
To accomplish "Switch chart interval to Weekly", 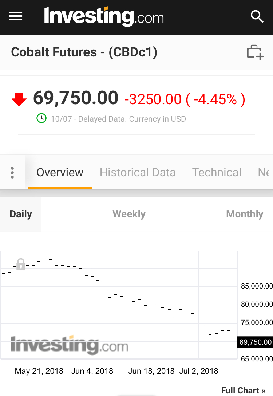I will 129,214.
